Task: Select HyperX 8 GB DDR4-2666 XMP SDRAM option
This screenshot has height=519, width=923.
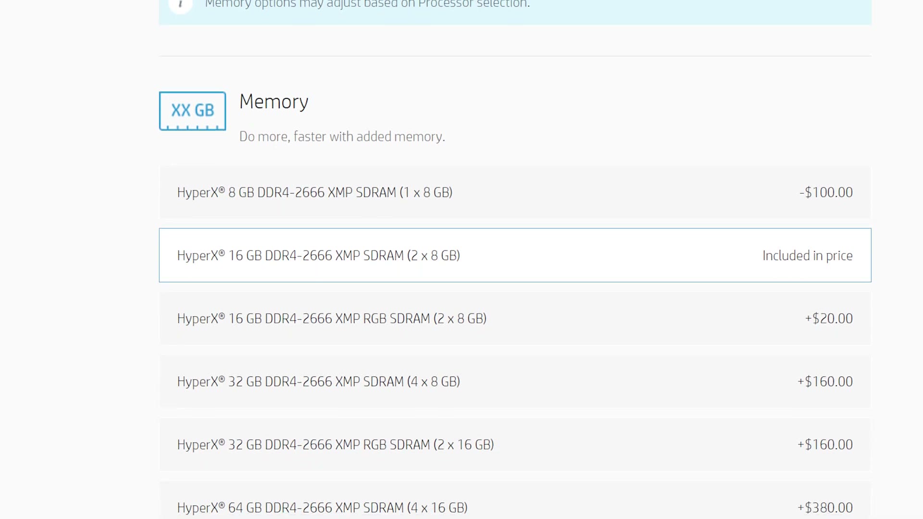Action: click(x=515, y=192)
